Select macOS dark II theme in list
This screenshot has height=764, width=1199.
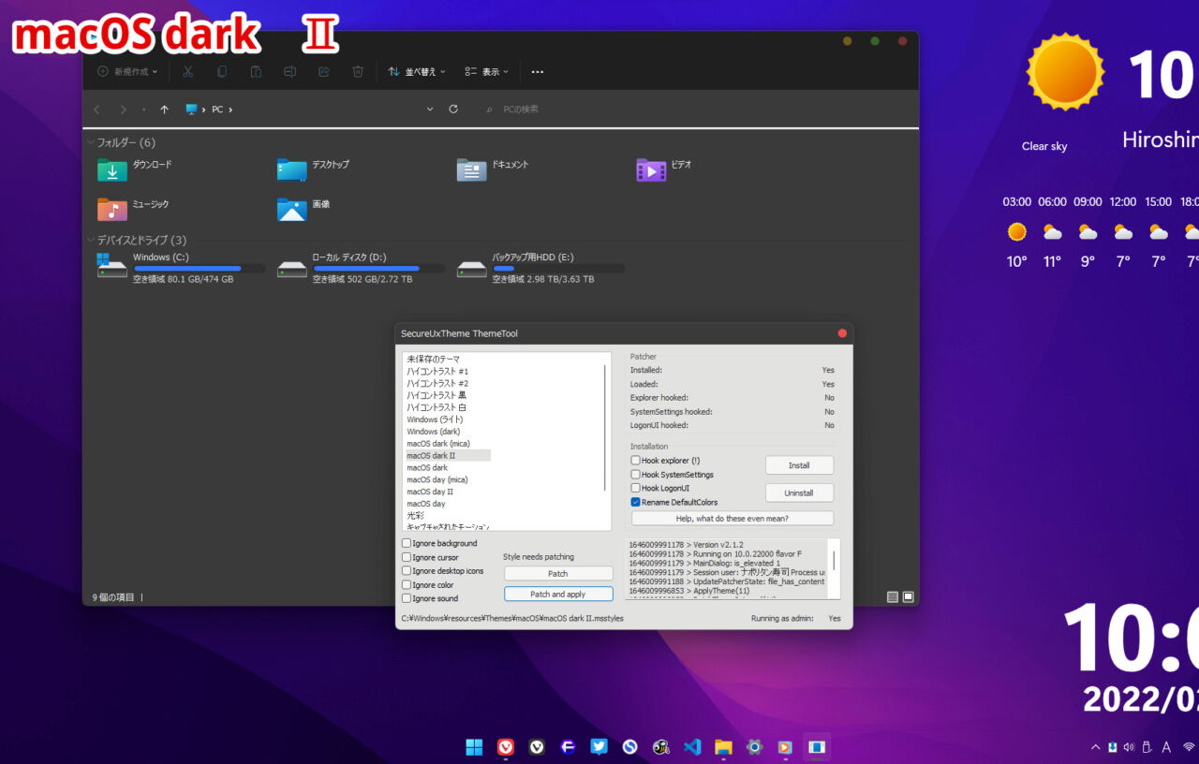[448, 456]
